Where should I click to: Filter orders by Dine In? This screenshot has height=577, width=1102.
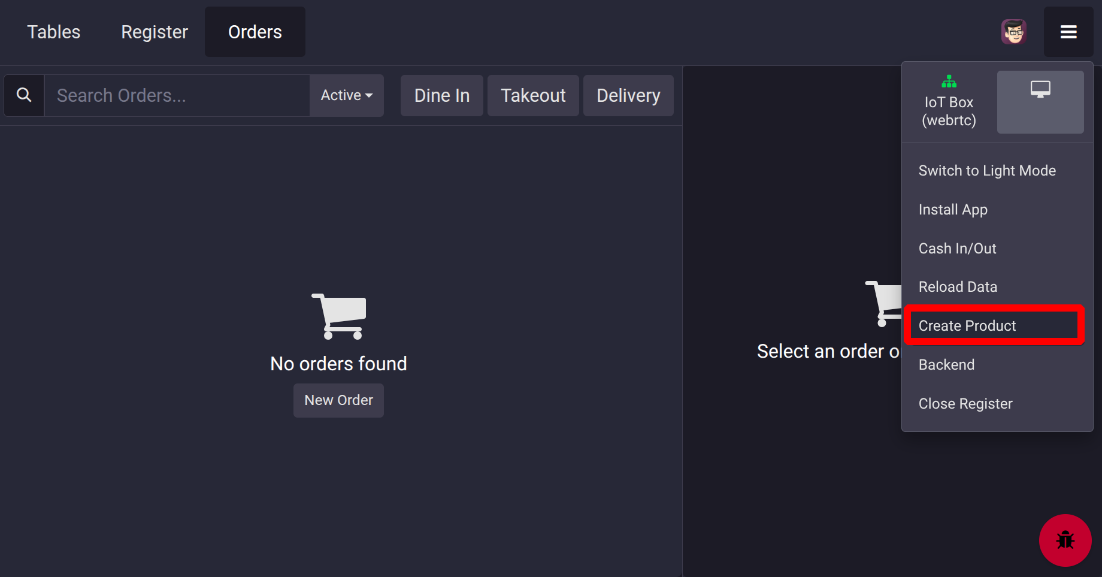tap(442, 95)
